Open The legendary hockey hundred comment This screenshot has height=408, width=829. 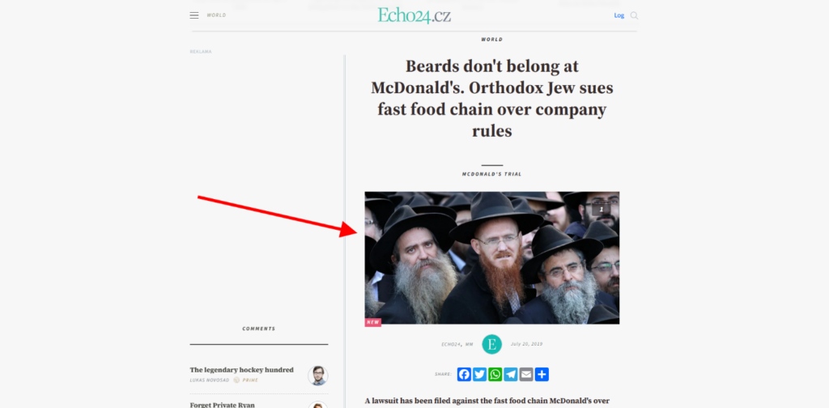point(241,370)
